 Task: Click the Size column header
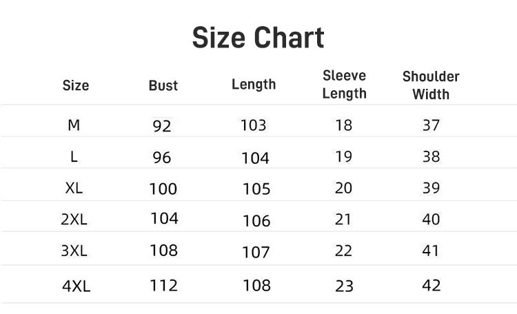(x=76, y=86)
